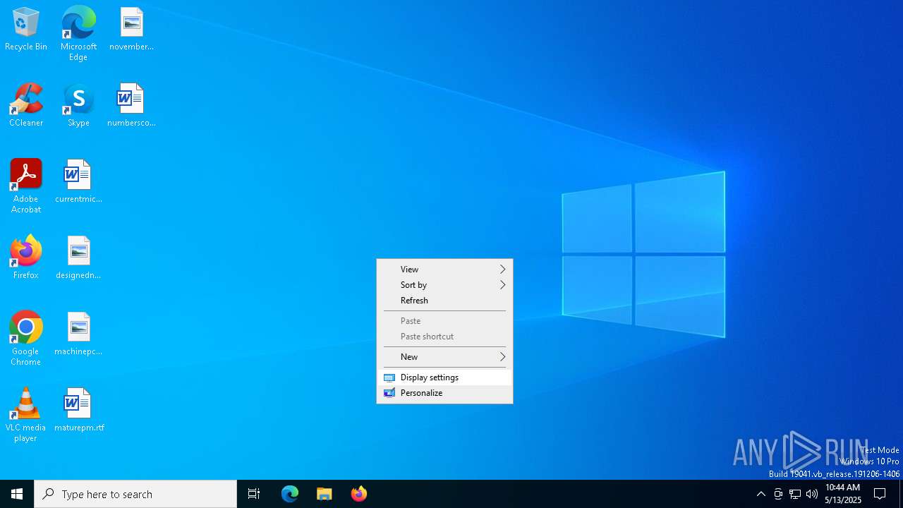Select the Recycle Bin desktop icon
The width and height of the screenshot is (903, 508).
tap(26, 29)
